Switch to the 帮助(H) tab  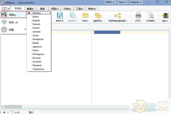92,9
